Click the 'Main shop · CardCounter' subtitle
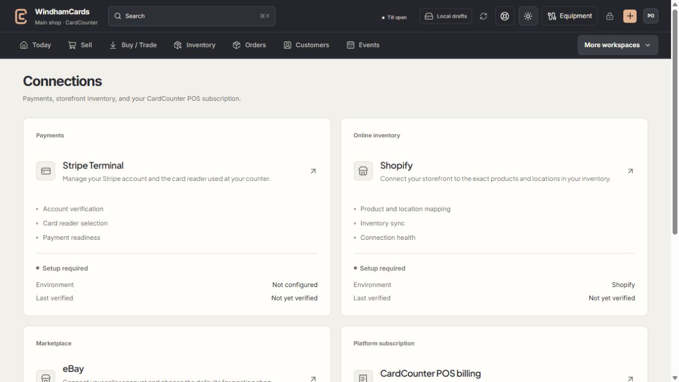This screenshot has width=679, height=382. click(x=66, y=23)
